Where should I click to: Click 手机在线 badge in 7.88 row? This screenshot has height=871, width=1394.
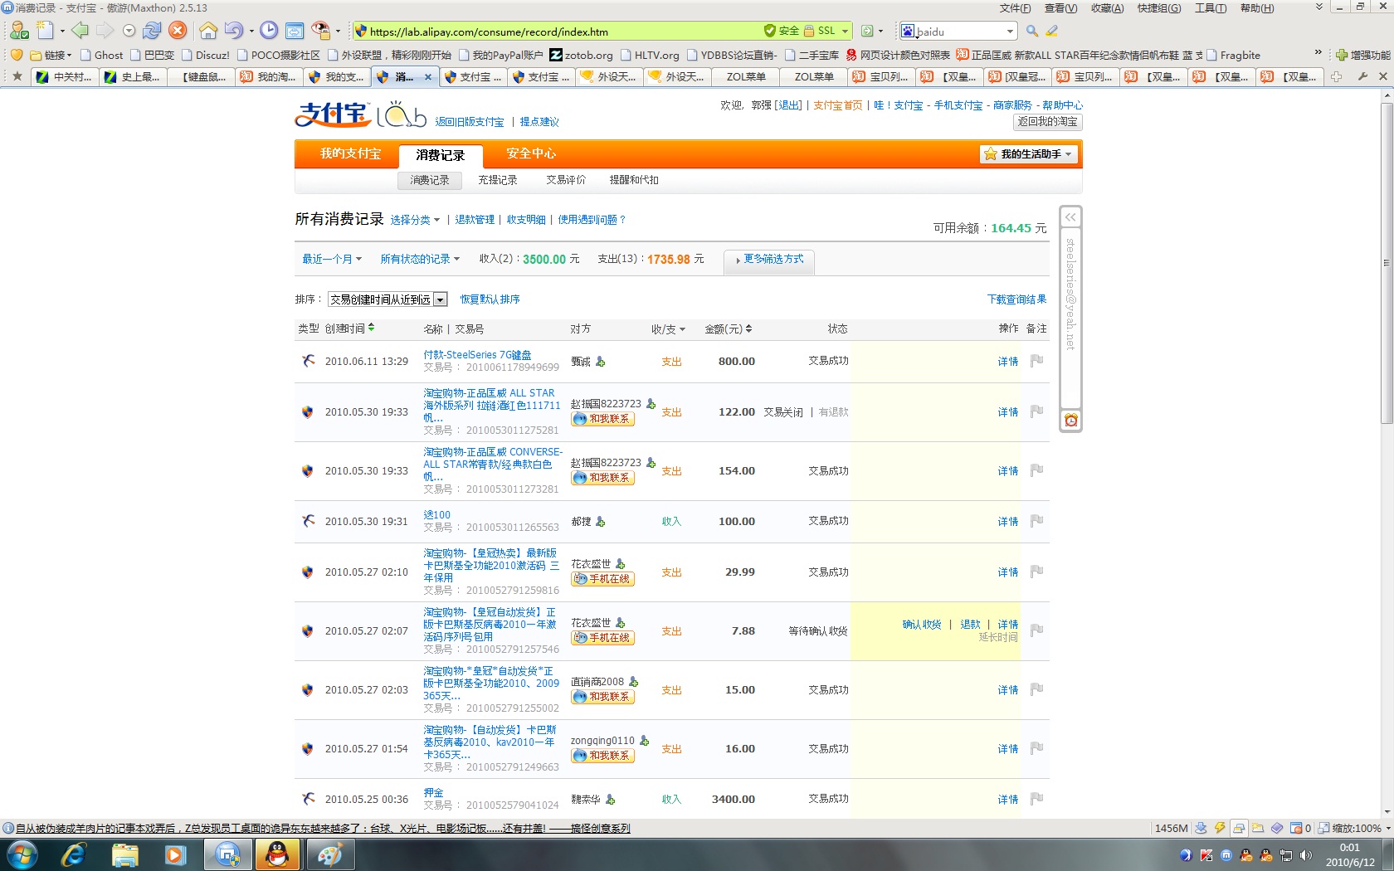[x=602, y=638]
